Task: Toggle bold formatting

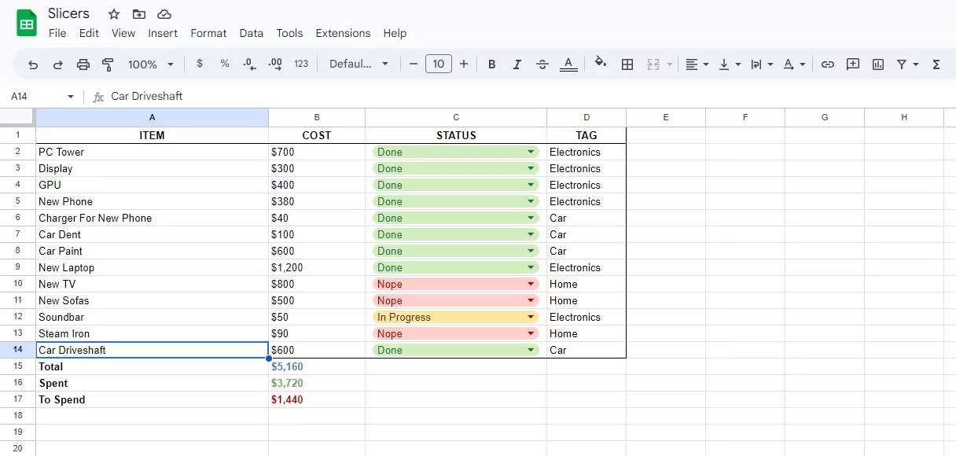Action: tap(491, 64)
